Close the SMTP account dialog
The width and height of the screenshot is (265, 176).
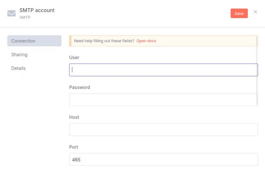click(255, 12)
